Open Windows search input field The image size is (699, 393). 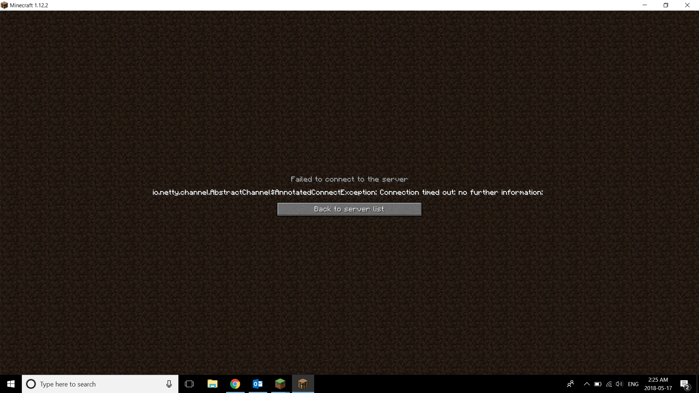click(100, 384)
